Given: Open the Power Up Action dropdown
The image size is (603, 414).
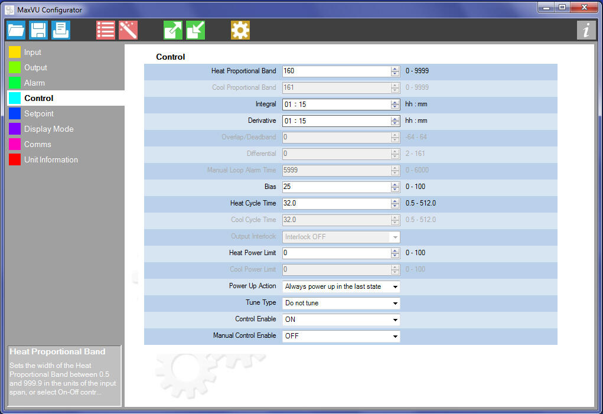Looking at the screenshot, I should 396,286.
